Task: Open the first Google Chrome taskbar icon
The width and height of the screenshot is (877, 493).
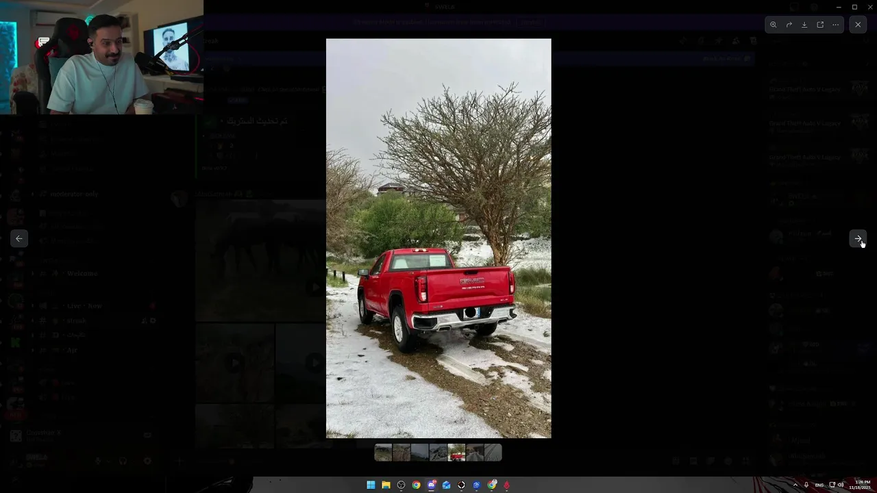Action: coord(416,485)
